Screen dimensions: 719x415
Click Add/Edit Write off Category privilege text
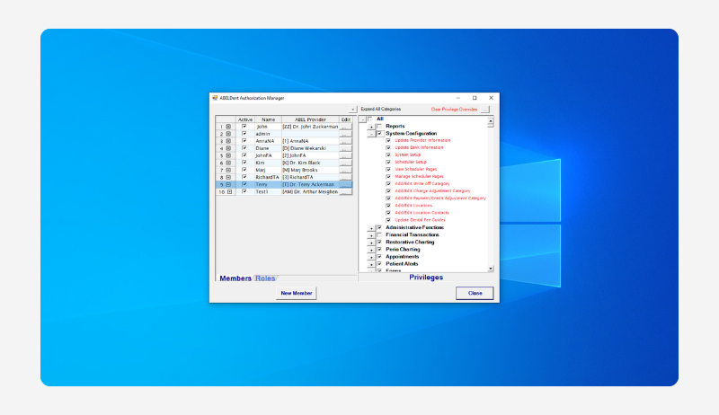coord(422,183)
